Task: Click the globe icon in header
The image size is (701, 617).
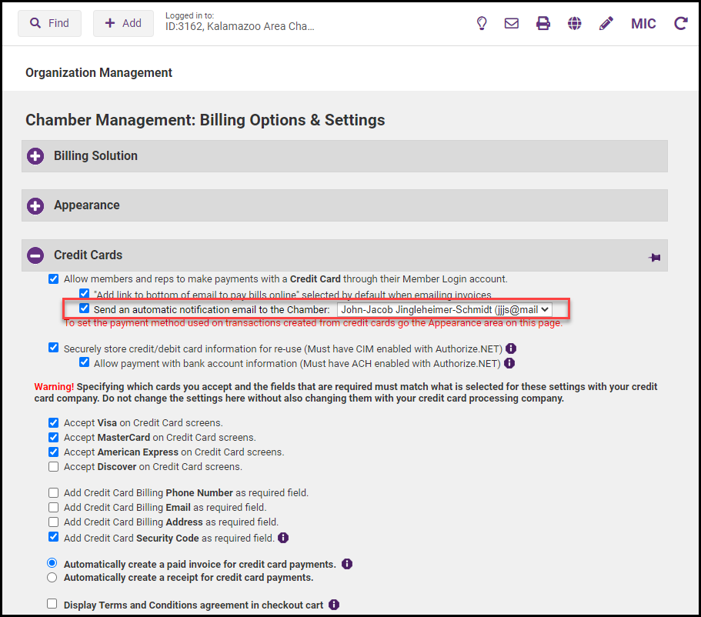Action: [574, 23]
